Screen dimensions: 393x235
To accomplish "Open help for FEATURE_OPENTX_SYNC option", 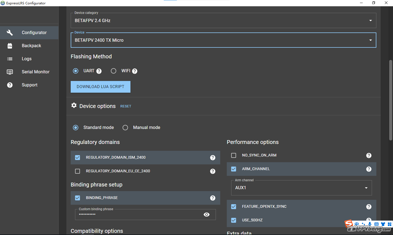I will (x=369, y=207).
